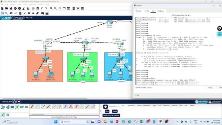The height and width of the screenshot is (125, 222).
Task: Select Network Devices category icon
Action: point(3,107)
